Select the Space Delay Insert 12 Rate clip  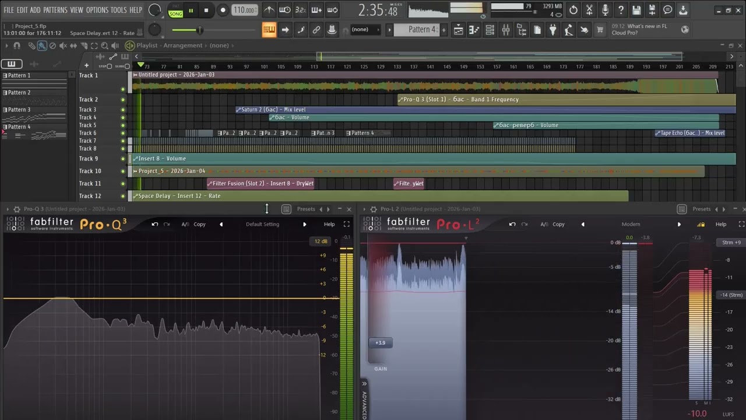point(381,196)
